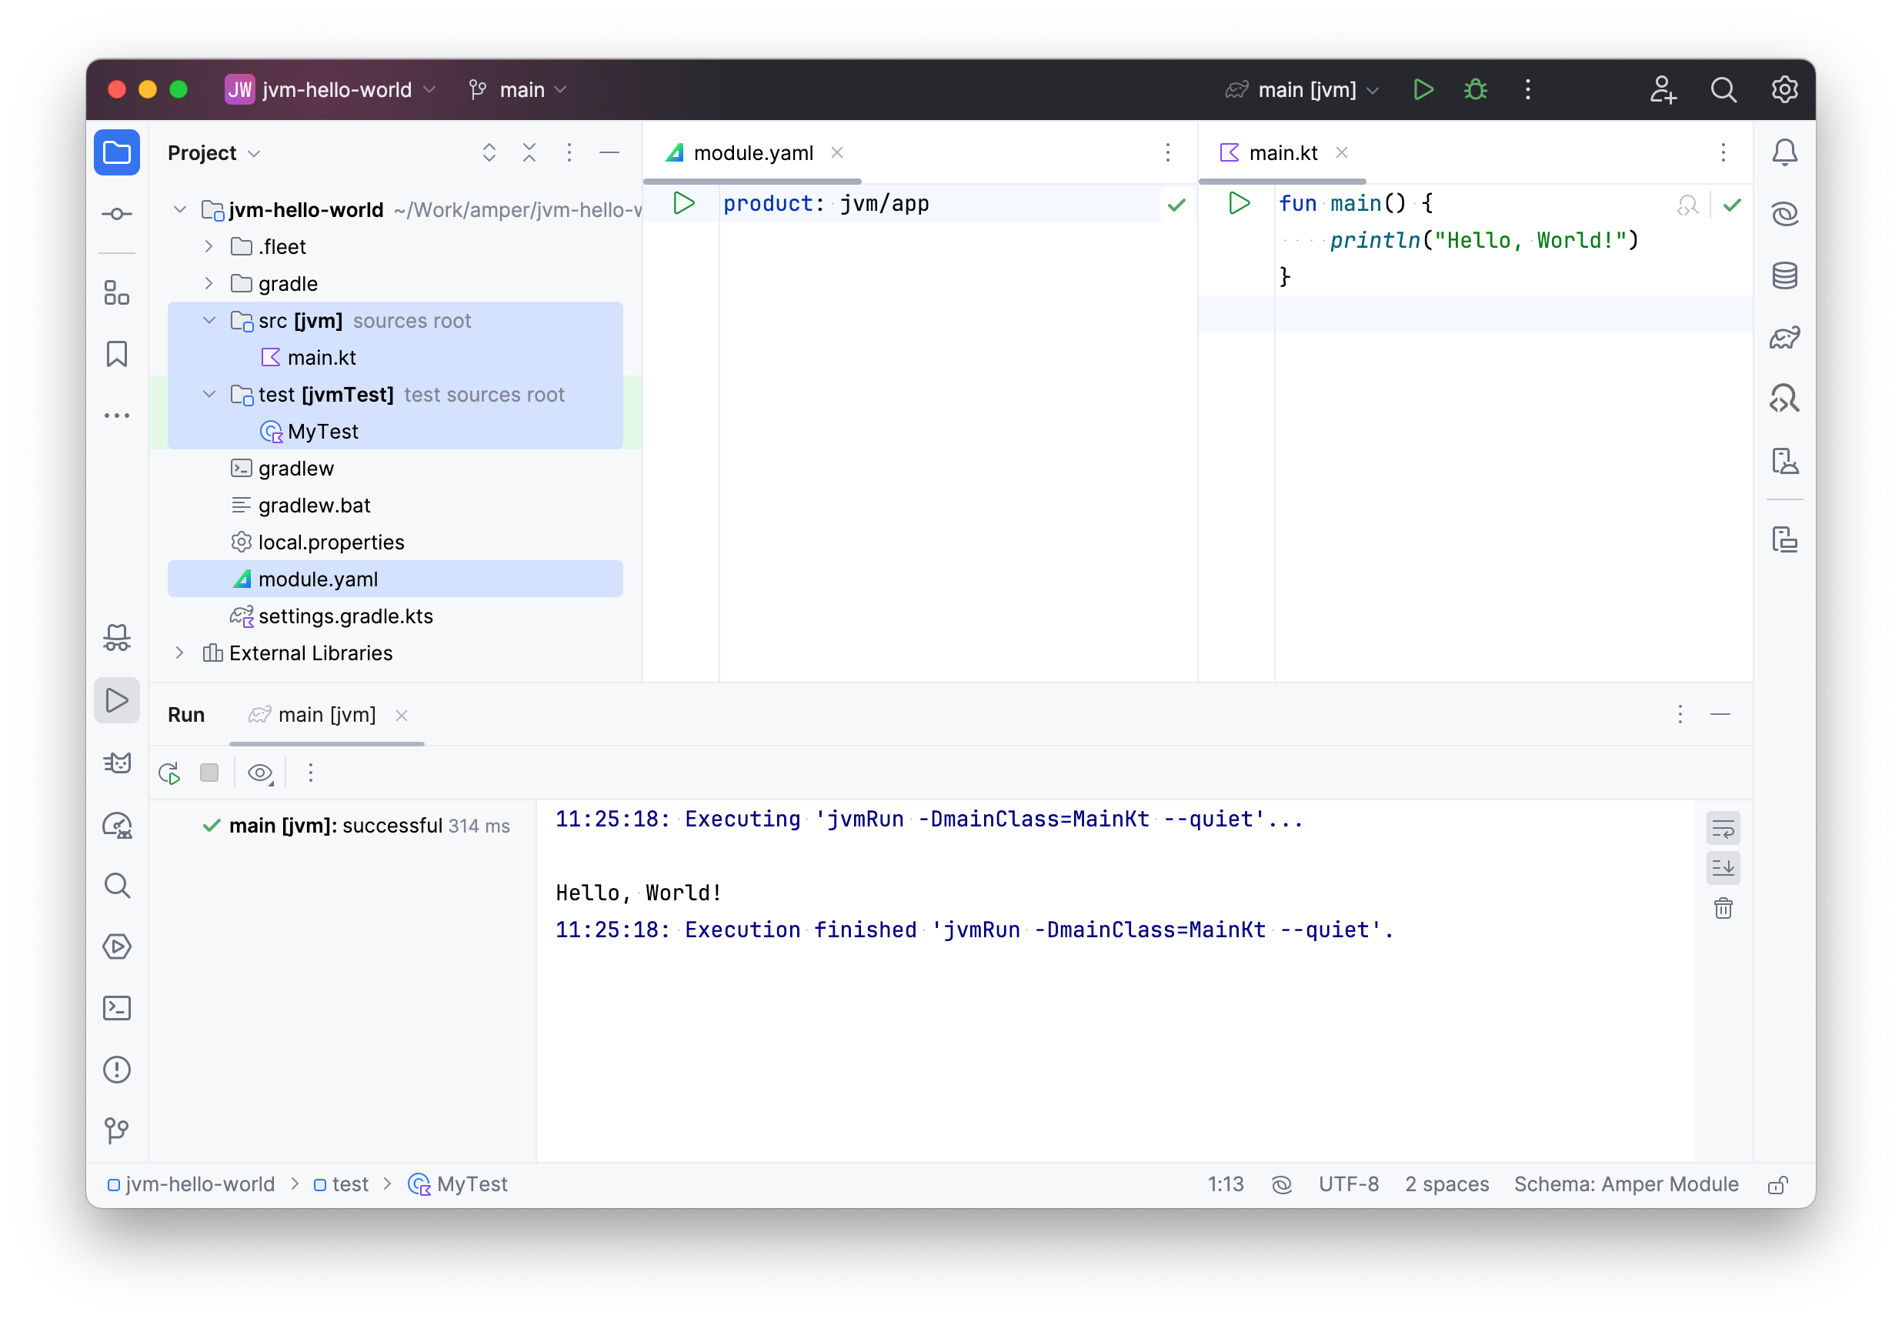Open the Gradle elephant tool window
This screenshot has height=1322, width=1902.
(1784, 338)
